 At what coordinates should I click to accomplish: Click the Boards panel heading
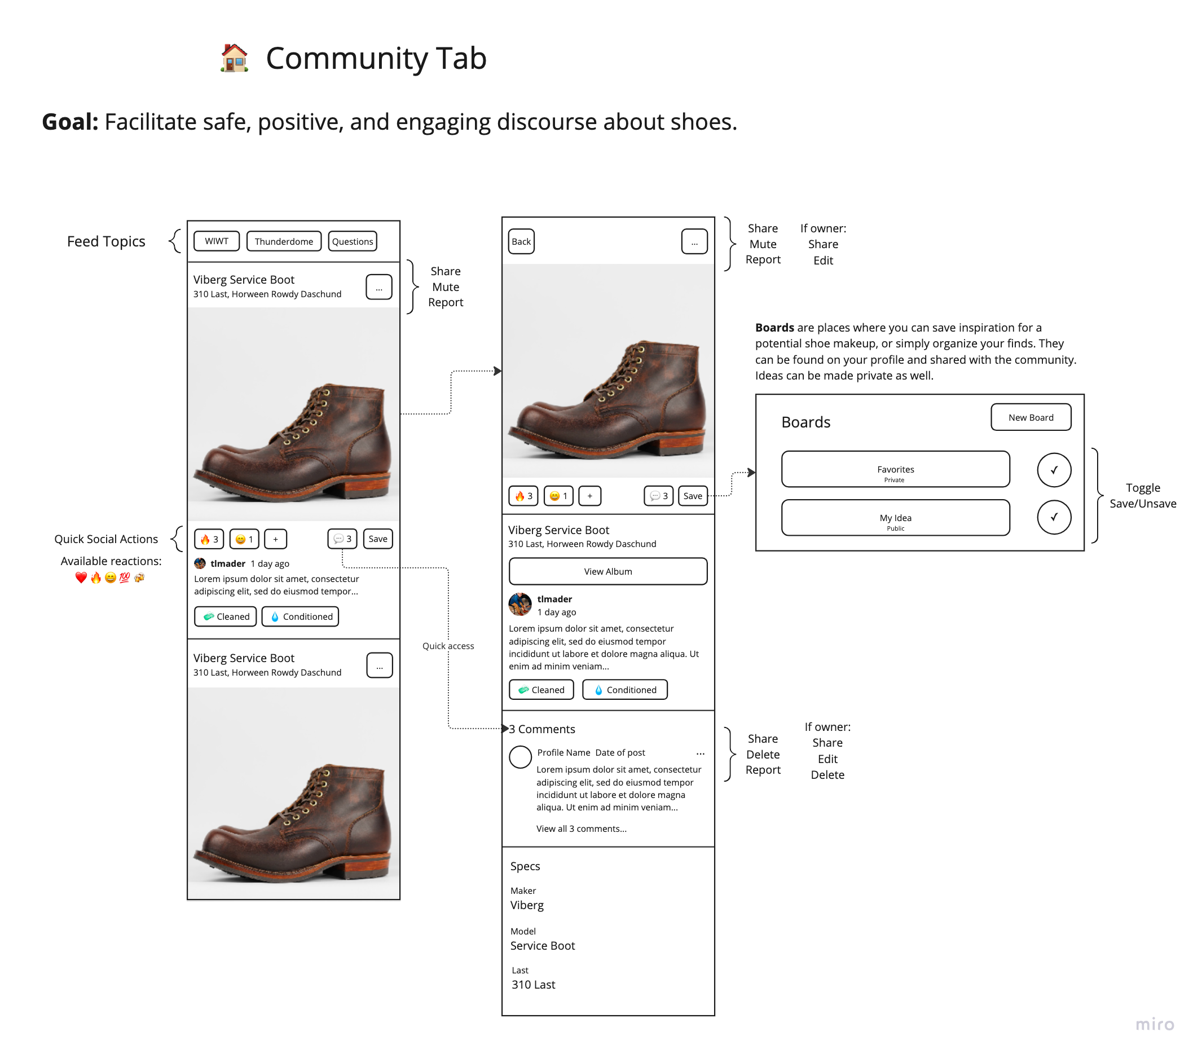[x=805, y=422]
